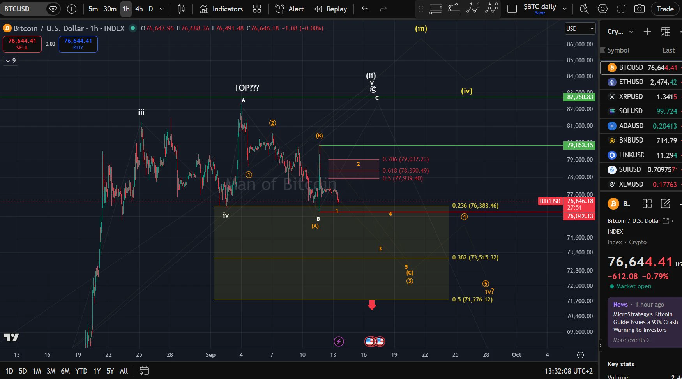Grab the favorites toolbar drag handle

pos(421,9)
